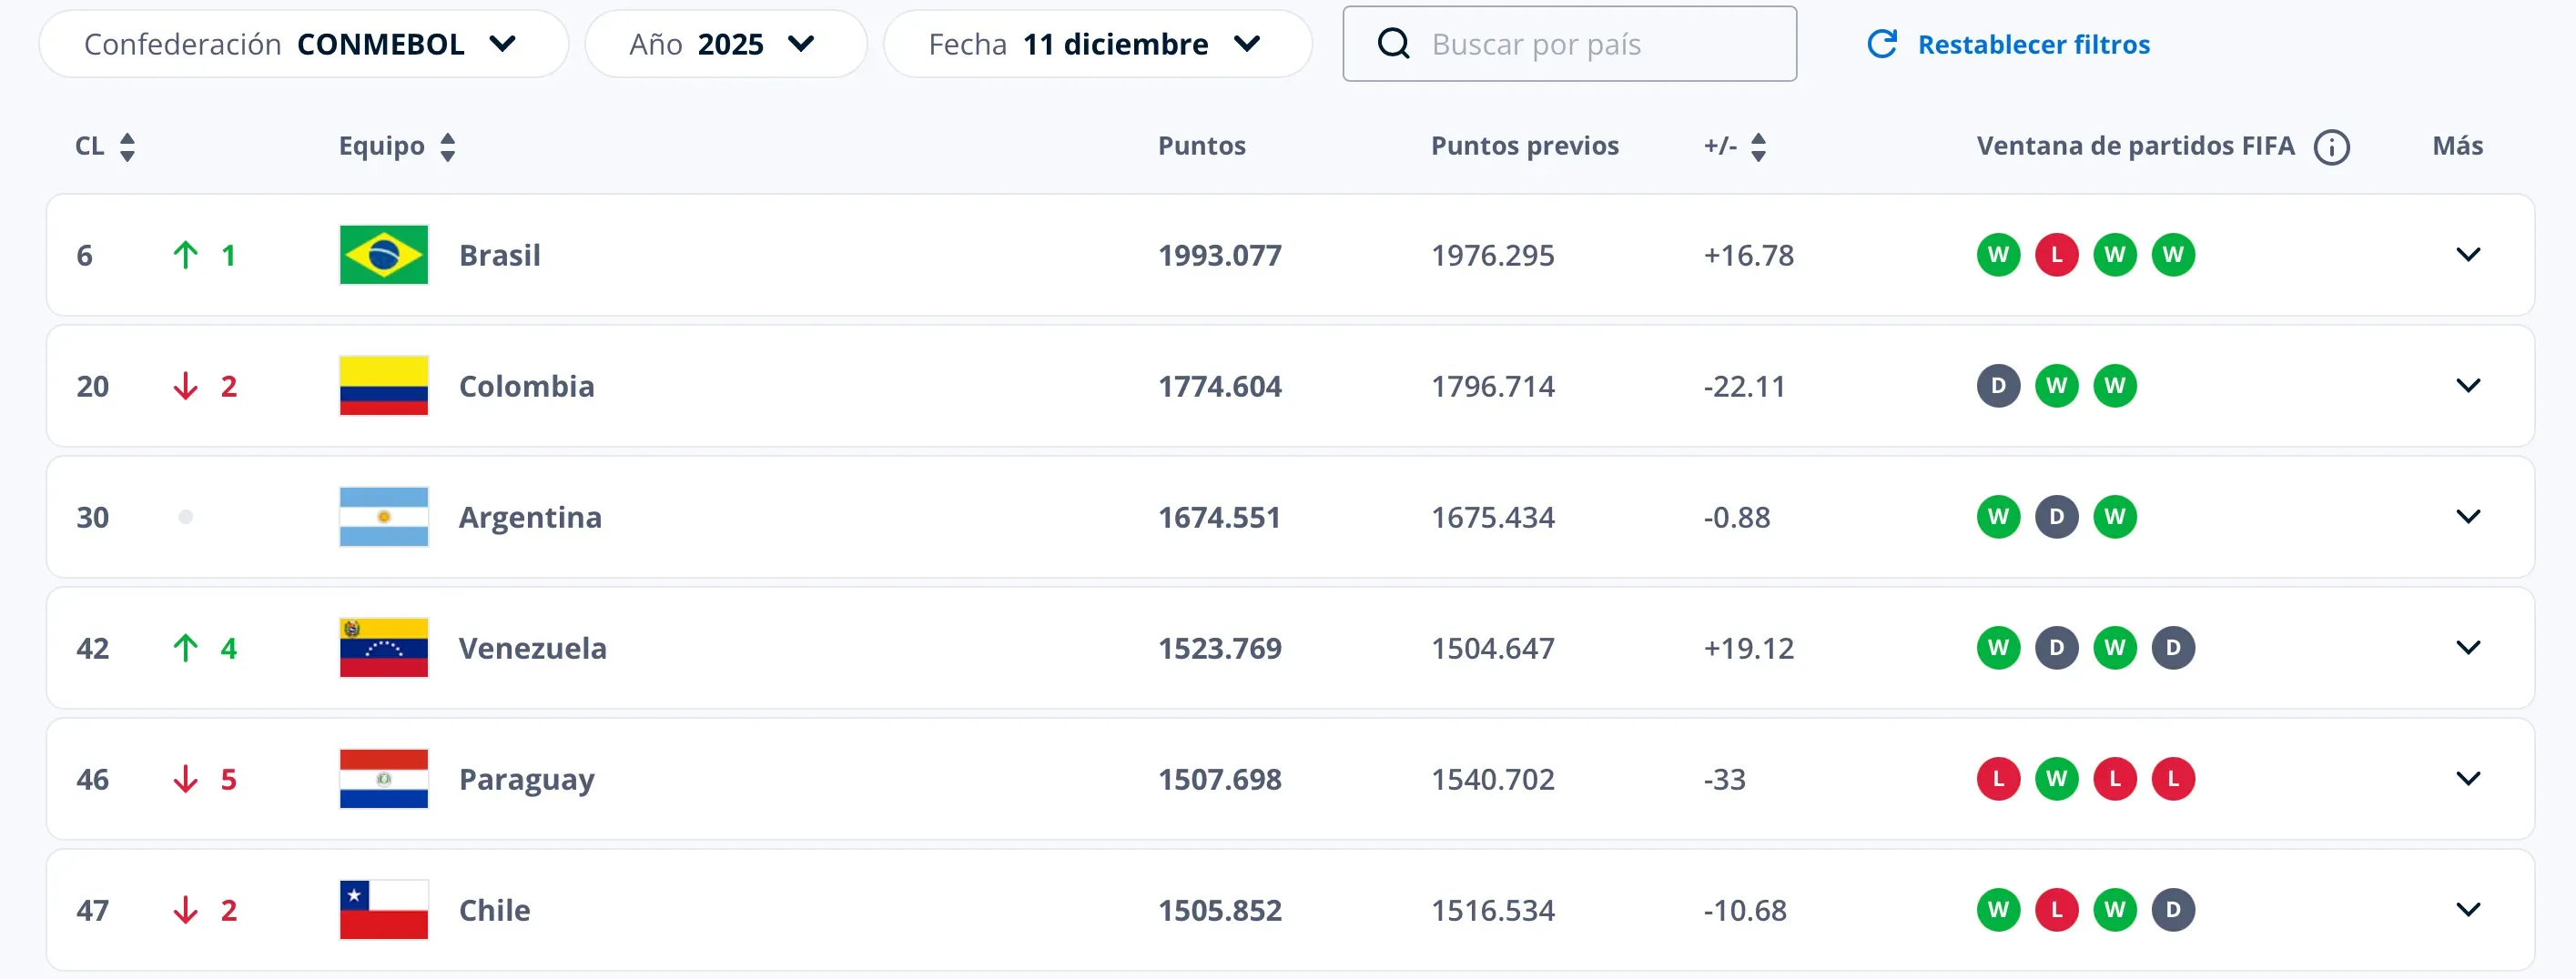Click the Colombia flag icon
The width and height of the screenshot is (2576, 979).
point(384,386)
